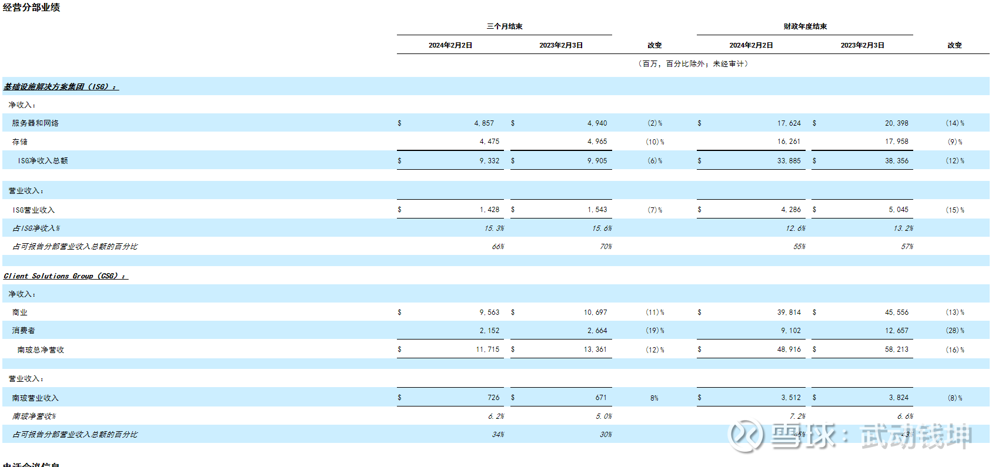The image size is (1002, 467).
Task: Click the change value '(14)%'
Action: click(955, 123)
